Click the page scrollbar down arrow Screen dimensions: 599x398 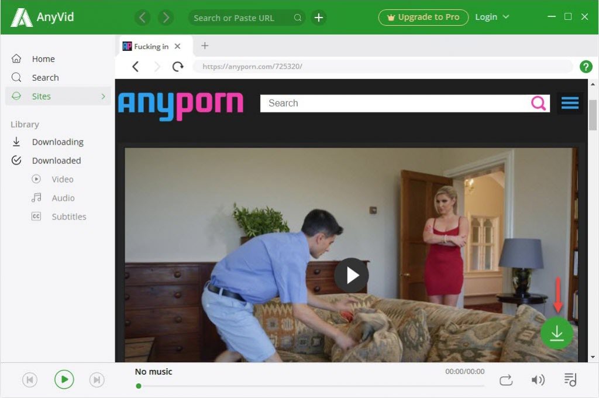[593, 357]
